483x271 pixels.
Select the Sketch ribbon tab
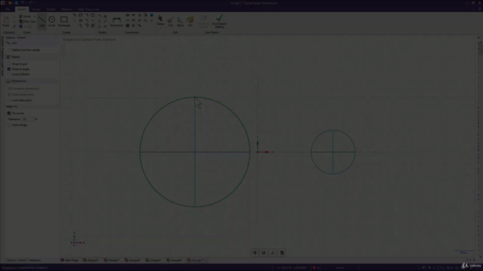[21, 10]
